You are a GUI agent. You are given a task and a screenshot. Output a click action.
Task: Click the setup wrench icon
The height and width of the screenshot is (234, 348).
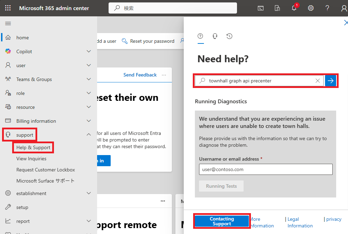point(8,207)
